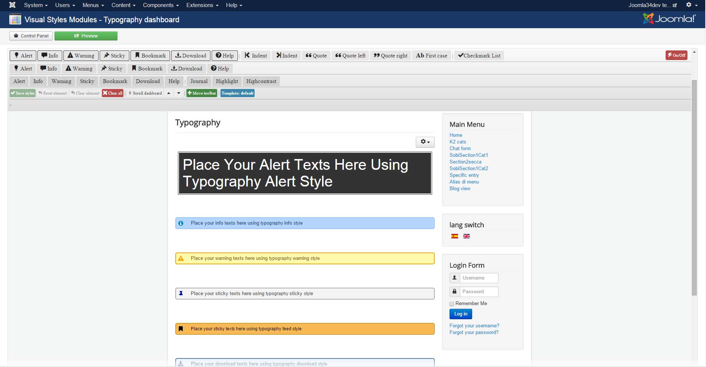Click the bordered Info speech-bubble button

50,56
